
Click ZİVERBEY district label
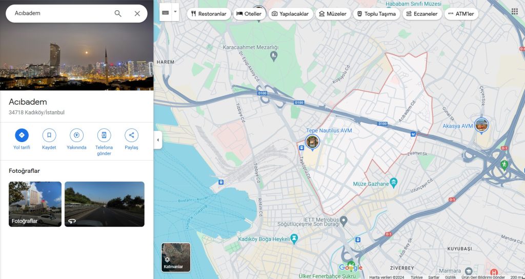pyautogui.click(x=402, y=268)
